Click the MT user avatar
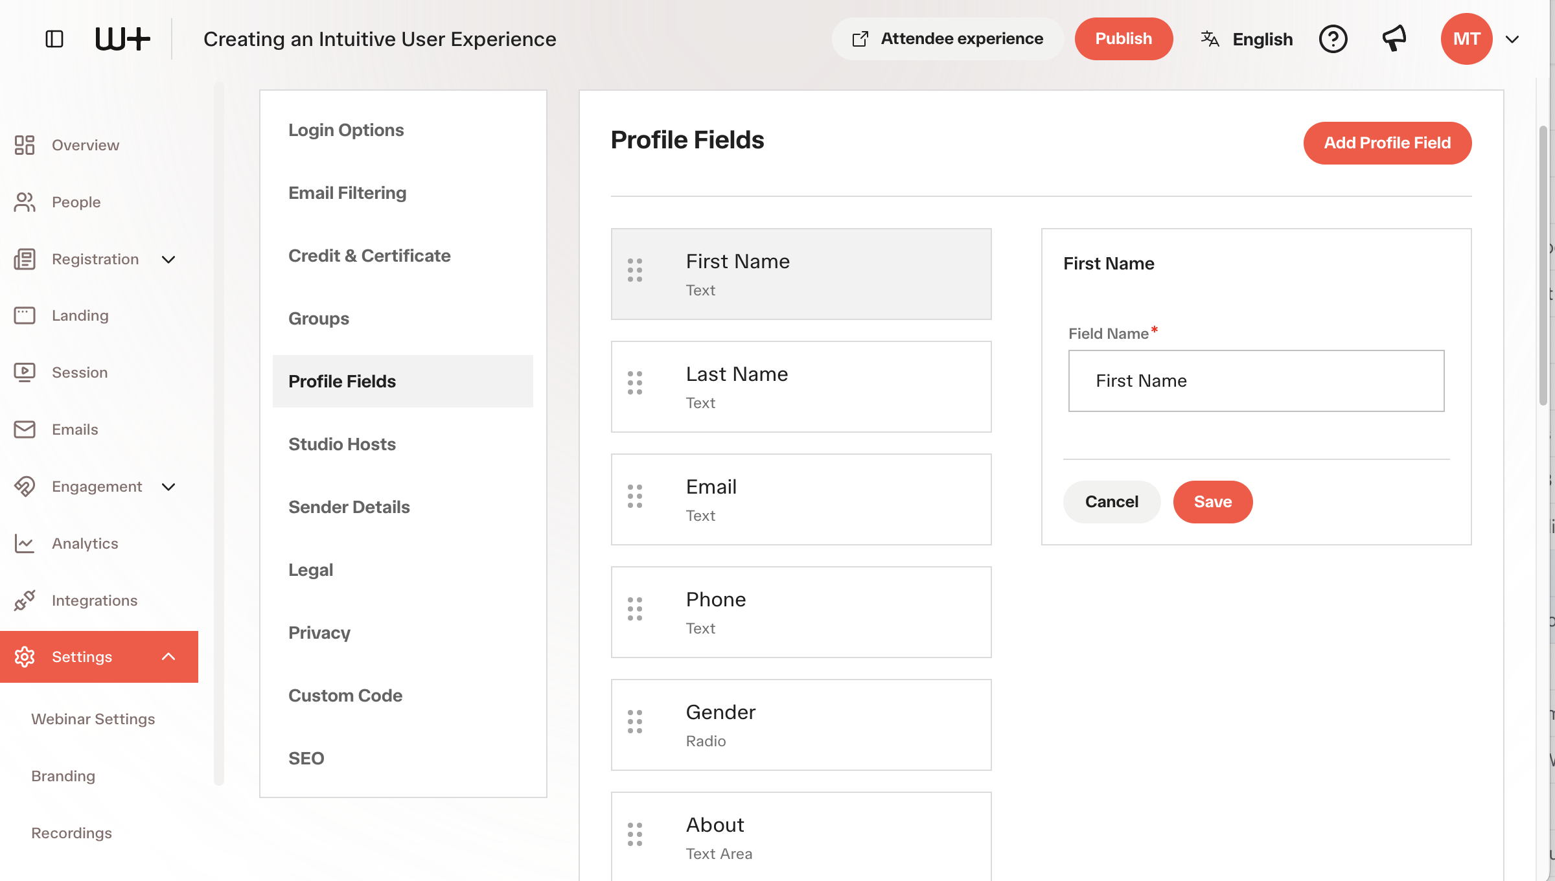This screenshot has height=881, width=1555. [1466, 39]
